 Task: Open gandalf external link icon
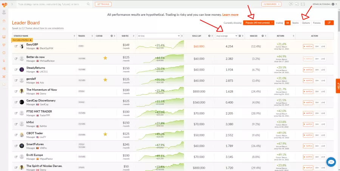tap(16, 81)
